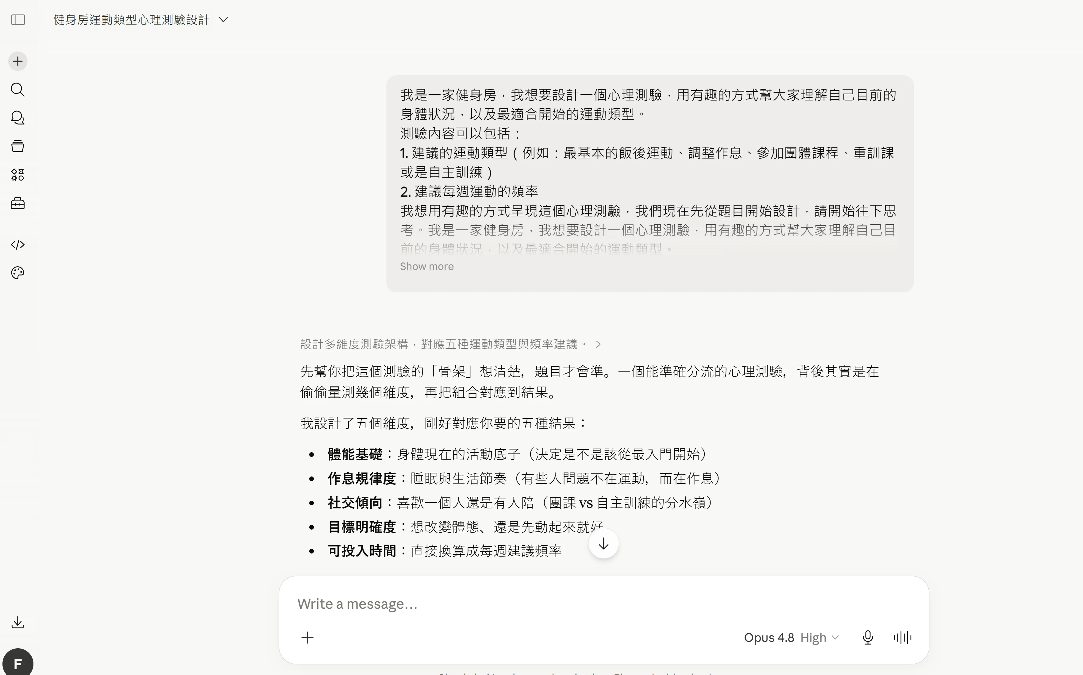The image size is (1083, 675).
Task: Add an attachment with the composer plus icon
Action: (x=308, y=638)
